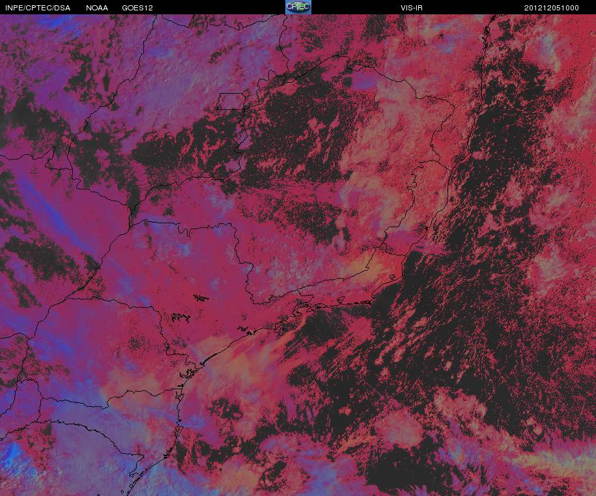Select the INPE/CPTEC/DSA header text
596x496 pixels.
point(38,8)
